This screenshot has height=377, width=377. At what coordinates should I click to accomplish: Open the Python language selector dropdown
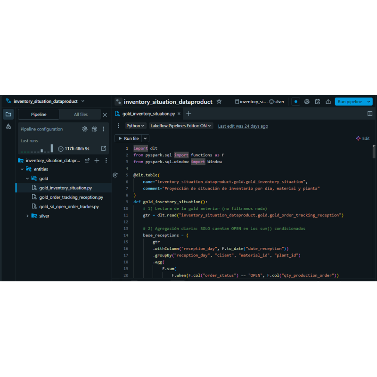[135, 125]
